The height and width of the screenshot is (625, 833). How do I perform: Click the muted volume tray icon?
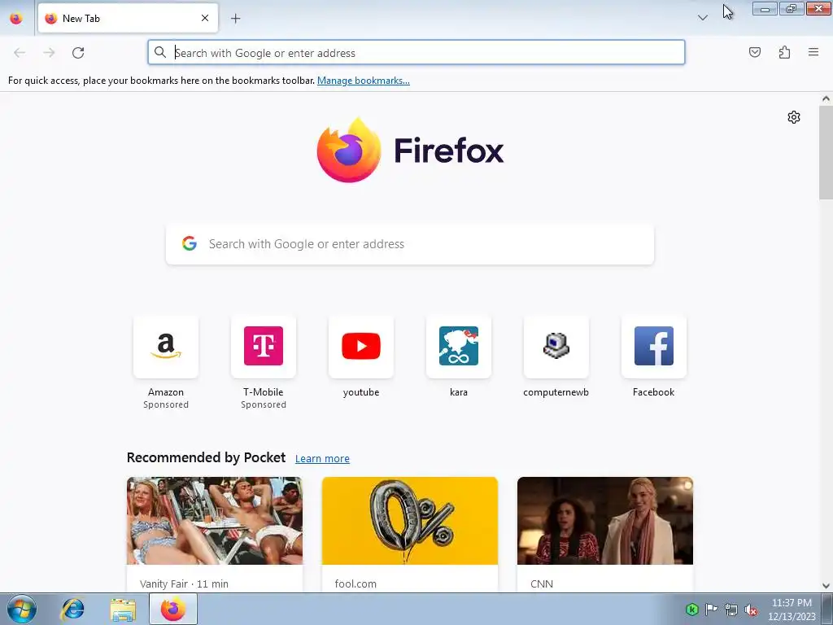751,610
